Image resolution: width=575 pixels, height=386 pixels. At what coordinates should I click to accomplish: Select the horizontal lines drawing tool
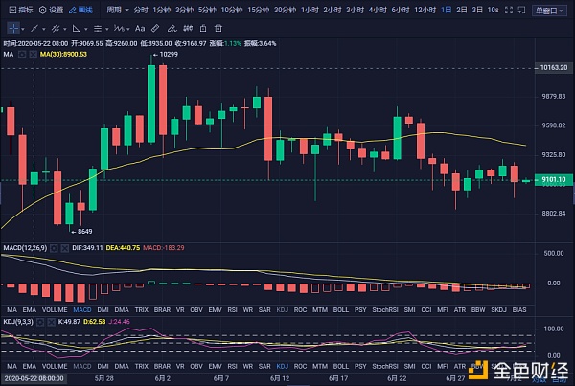click(x=97, y=28)
